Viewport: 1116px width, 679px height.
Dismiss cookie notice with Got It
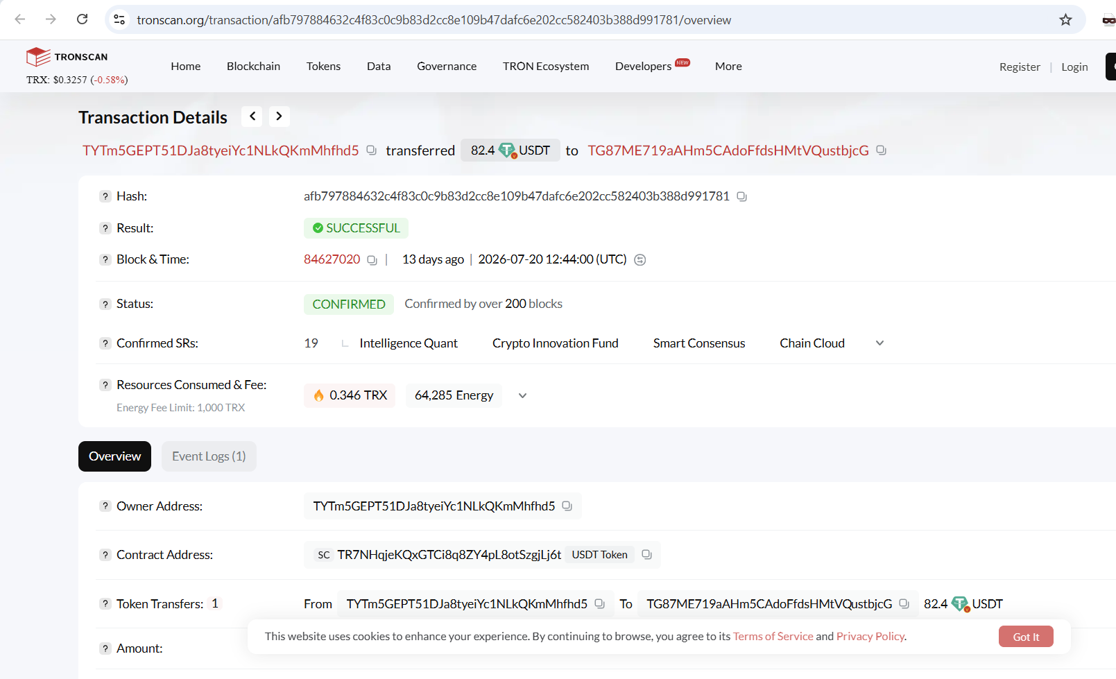point(1026,637)
